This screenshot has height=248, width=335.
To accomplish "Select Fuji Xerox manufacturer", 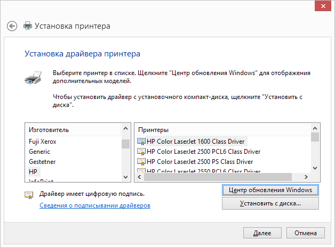I will (42, 142).
